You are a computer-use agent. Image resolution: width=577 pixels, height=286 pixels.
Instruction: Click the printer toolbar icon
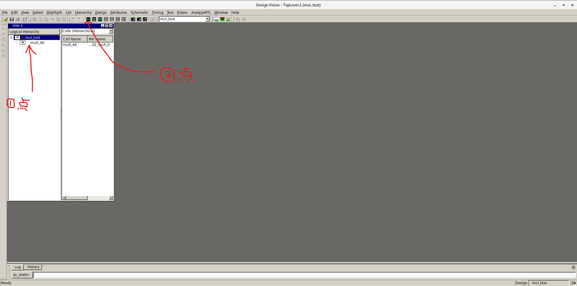[18, 19]
